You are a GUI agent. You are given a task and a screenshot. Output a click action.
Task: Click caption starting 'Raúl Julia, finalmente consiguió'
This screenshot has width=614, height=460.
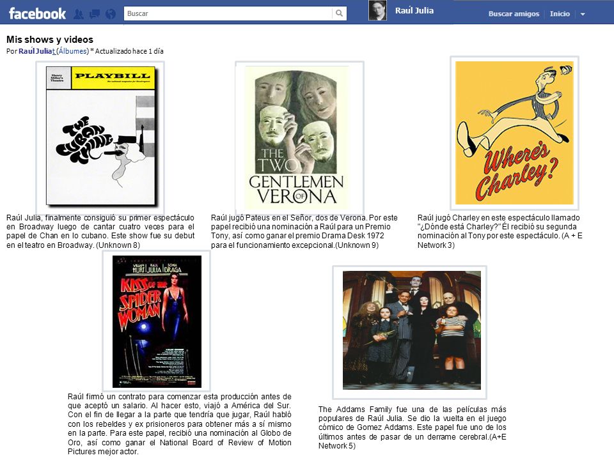pos(100,231)
